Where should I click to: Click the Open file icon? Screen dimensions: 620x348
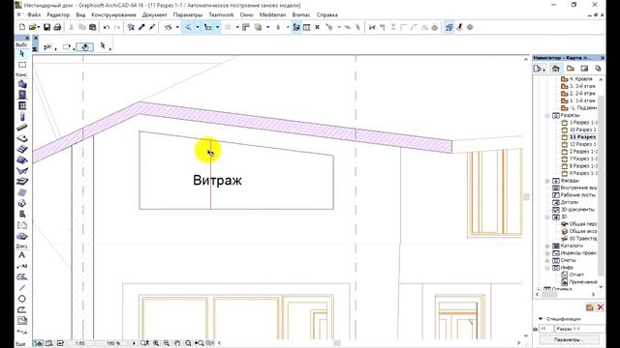pos(32,27)
